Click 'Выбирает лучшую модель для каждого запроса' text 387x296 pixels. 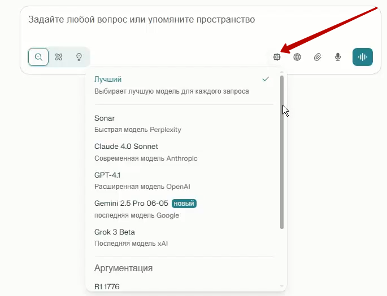tap(172, 91)
